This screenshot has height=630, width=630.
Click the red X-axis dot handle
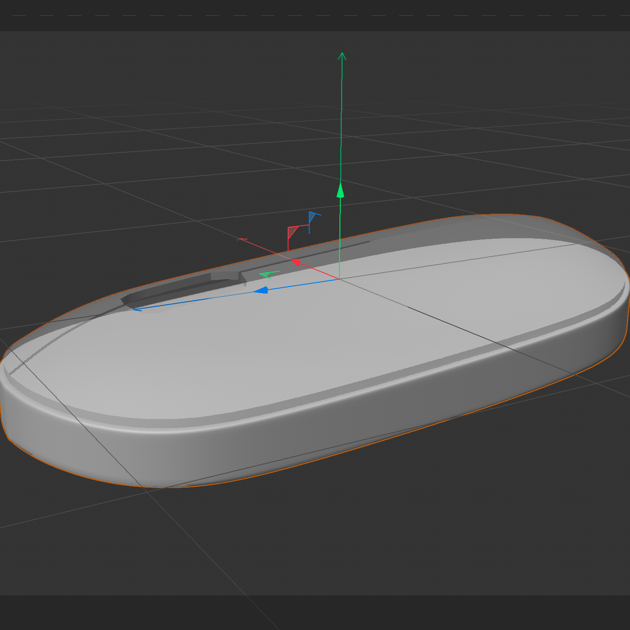click(x=296, y=262)
